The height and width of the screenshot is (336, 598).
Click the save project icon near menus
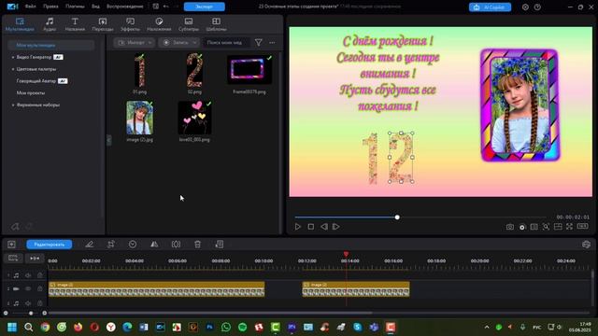click(x=156, y=7)
